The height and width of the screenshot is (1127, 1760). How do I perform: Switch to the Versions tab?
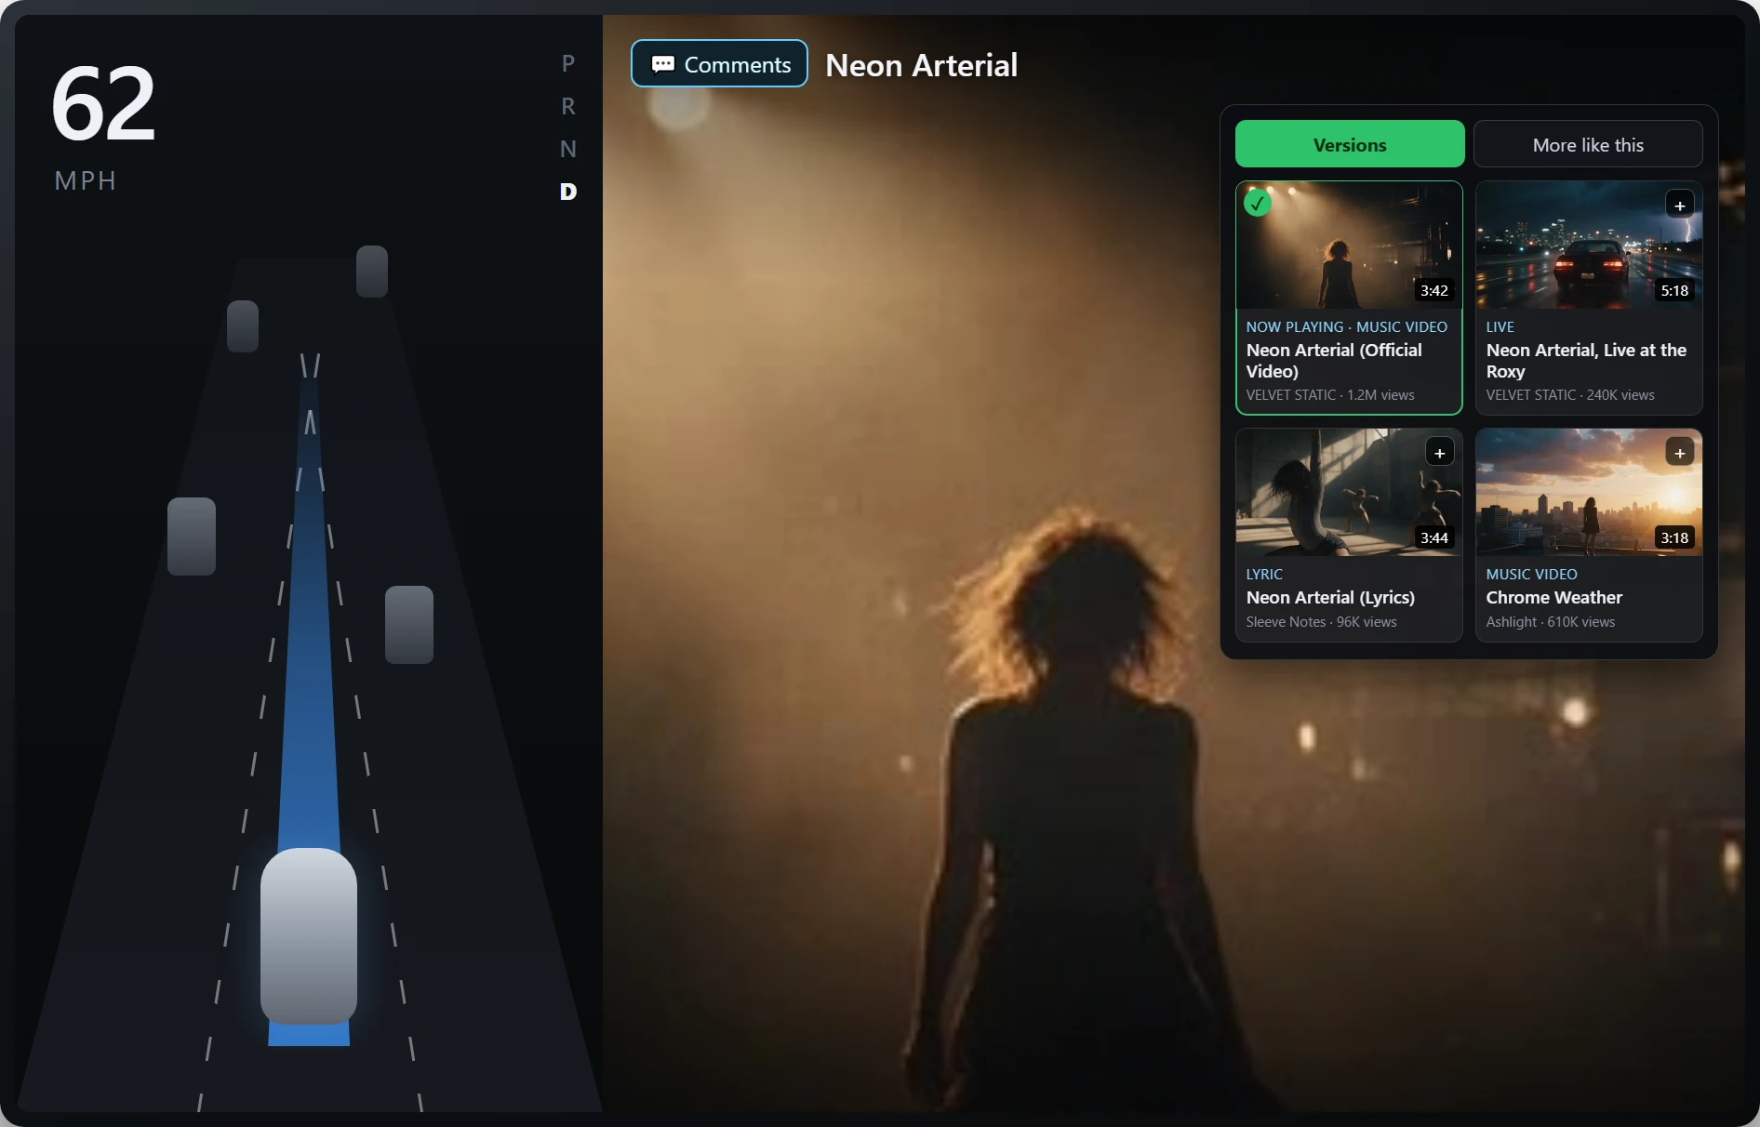click(1350, 144)
